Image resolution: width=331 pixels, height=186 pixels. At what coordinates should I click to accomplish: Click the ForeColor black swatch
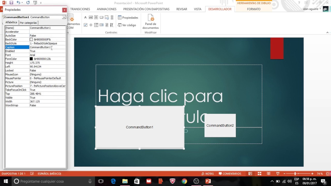click(31, 59)
